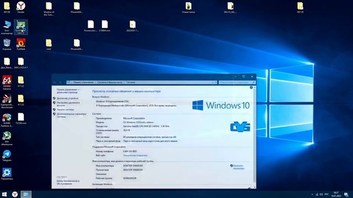Click Панель управления breadcrumb segment
Screen dimensions: 353x198
[83, 82]
